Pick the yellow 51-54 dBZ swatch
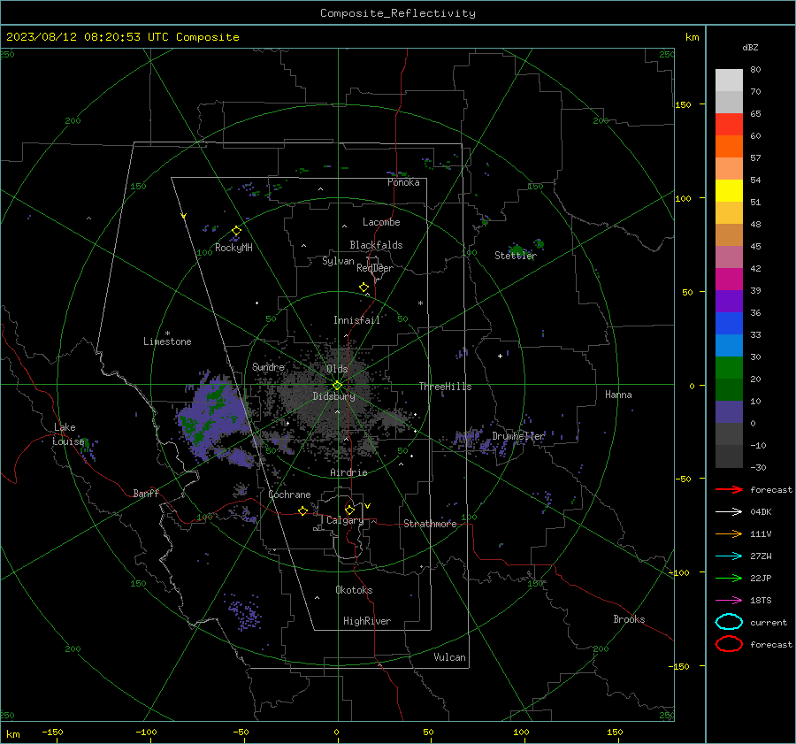 coord(729,191)
